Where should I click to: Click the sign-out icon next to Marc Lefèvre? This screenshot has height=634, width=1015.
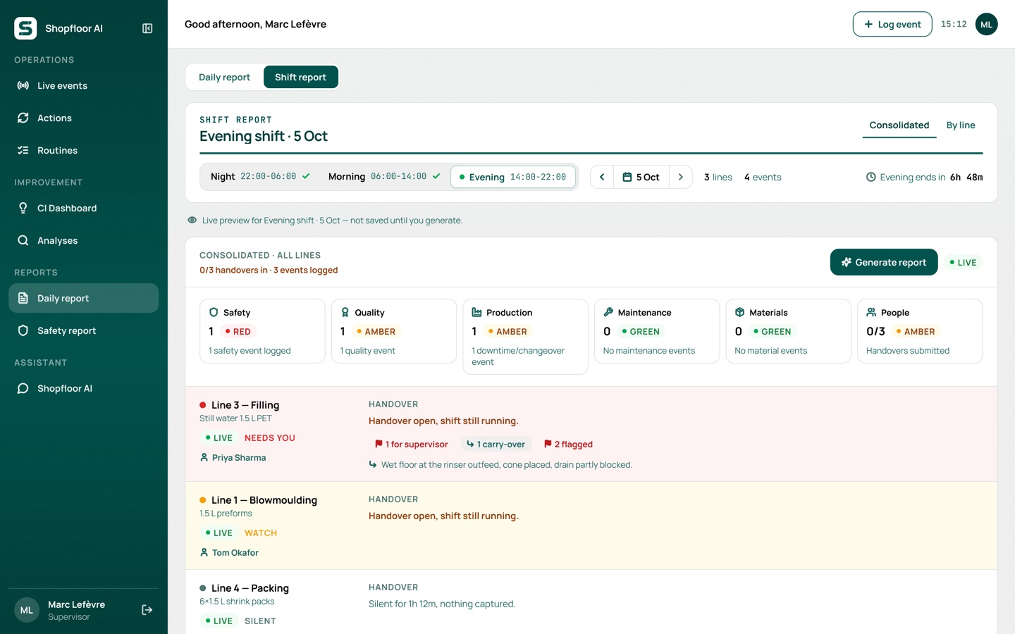(x=147, y=610)
